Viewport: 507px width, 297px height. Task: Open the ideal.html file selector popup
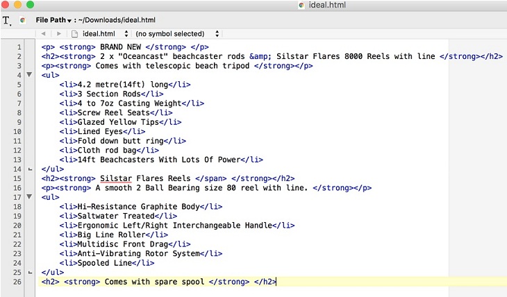click(x=106, y=33)
